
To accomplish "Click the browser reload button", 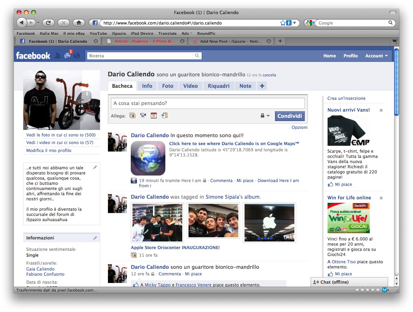I will click(x=48, y=23).
